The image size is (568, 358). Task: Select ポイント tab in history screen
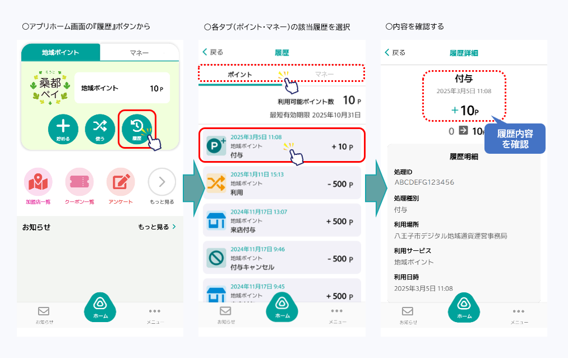tap(239, 74)
